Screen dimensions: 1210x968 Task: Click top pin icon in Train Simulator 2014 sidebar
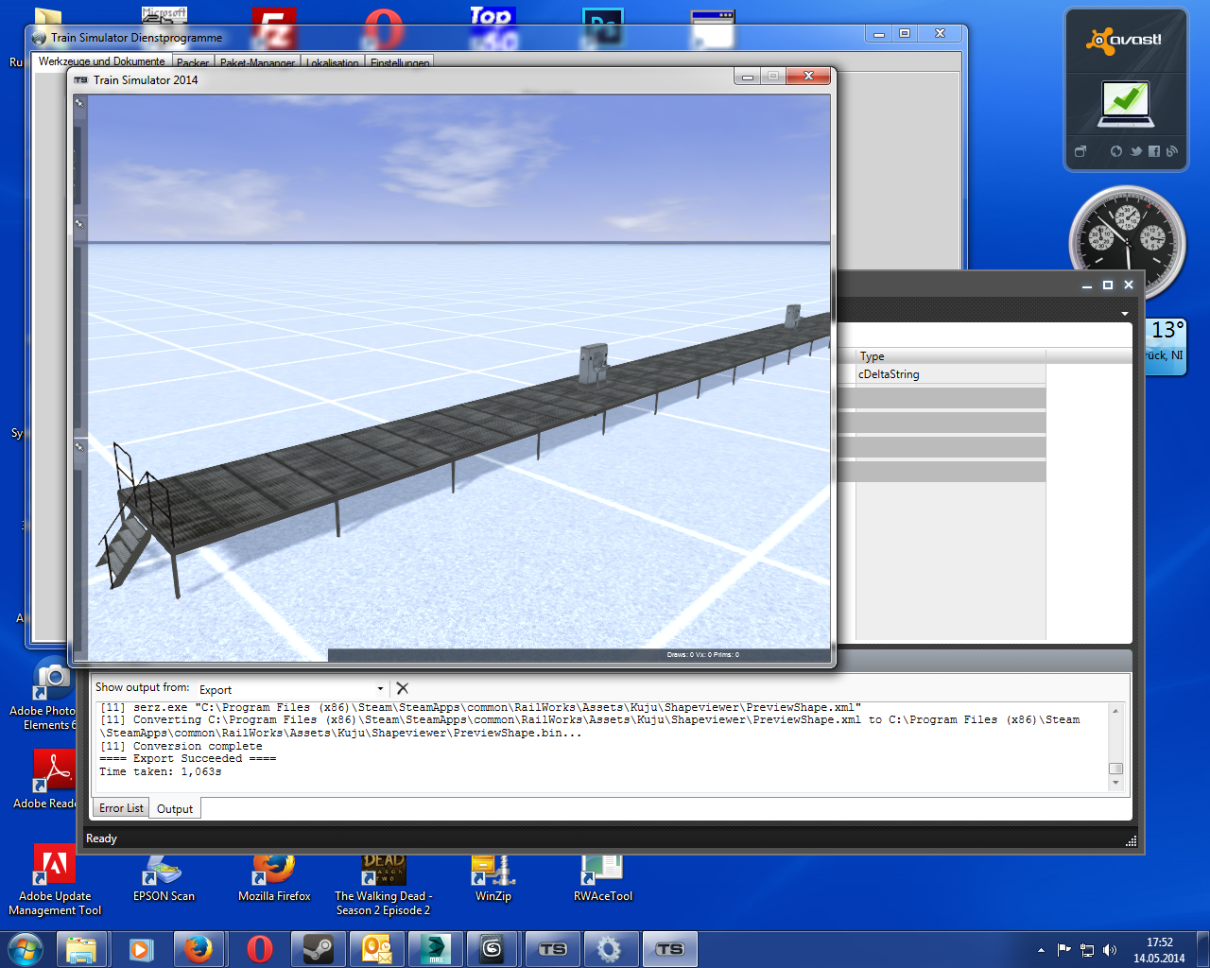79,102
